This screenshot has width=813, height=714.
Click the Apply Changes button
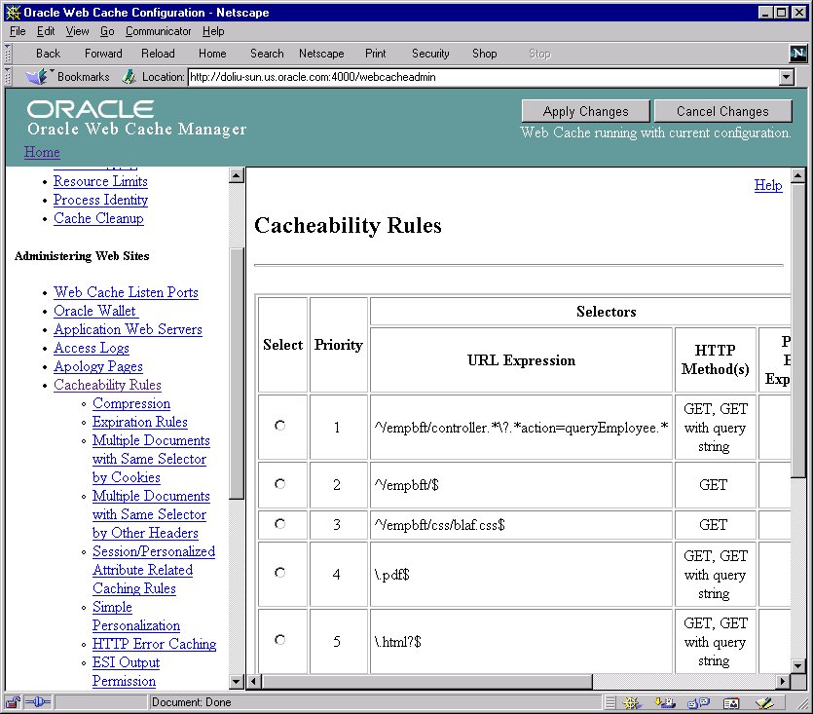(585, 111)
